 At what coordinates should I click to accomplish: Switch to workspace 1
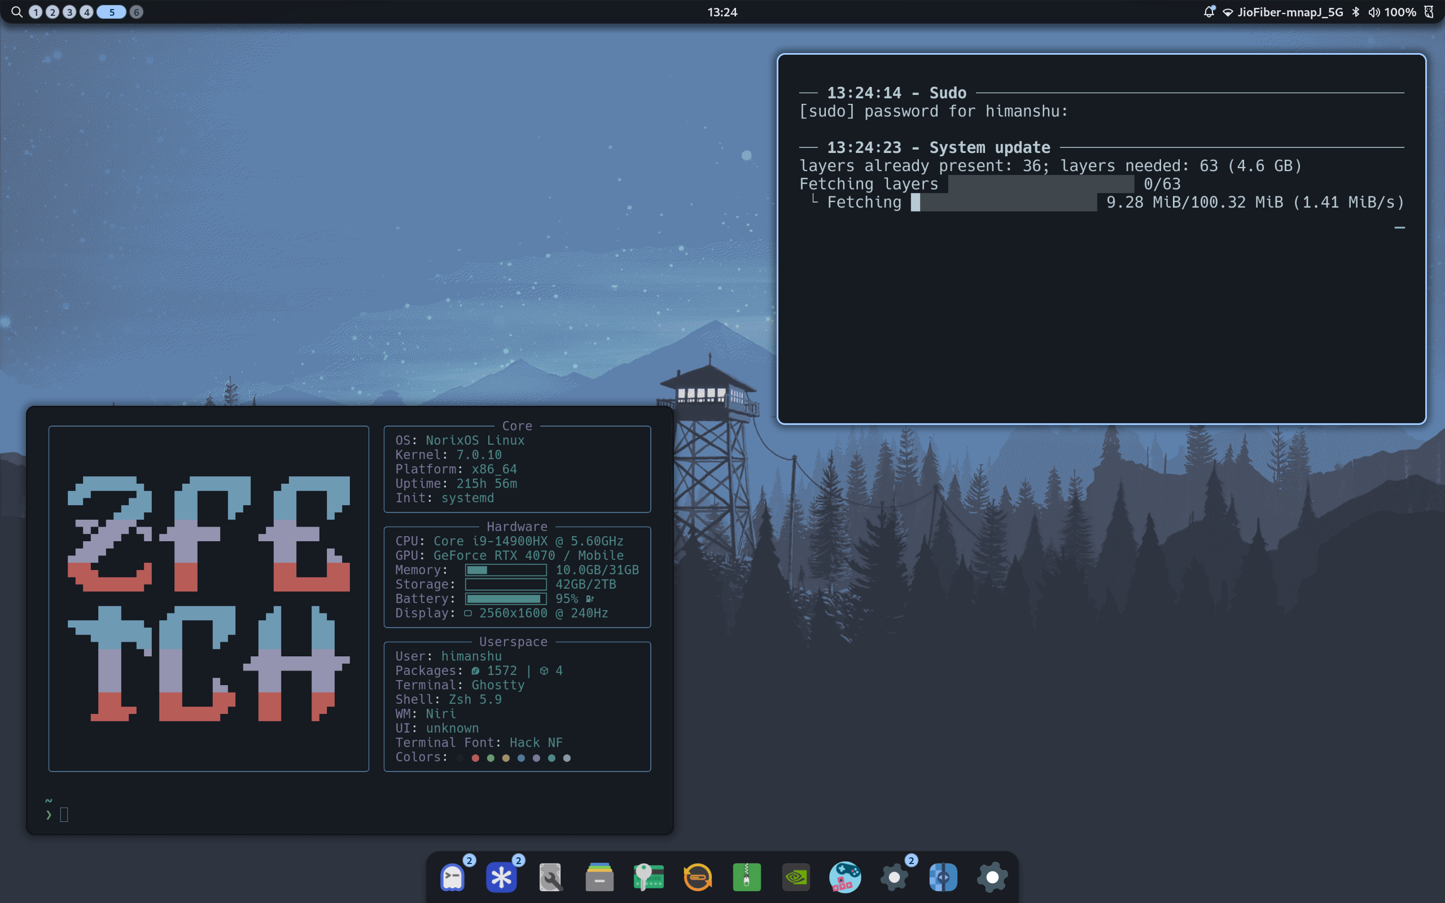pyautogui.click(x=36, y=12)
